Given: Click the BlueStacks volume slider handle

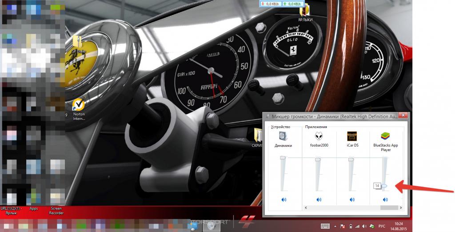Looking at the screenshot, I should (x=385, y=186).
